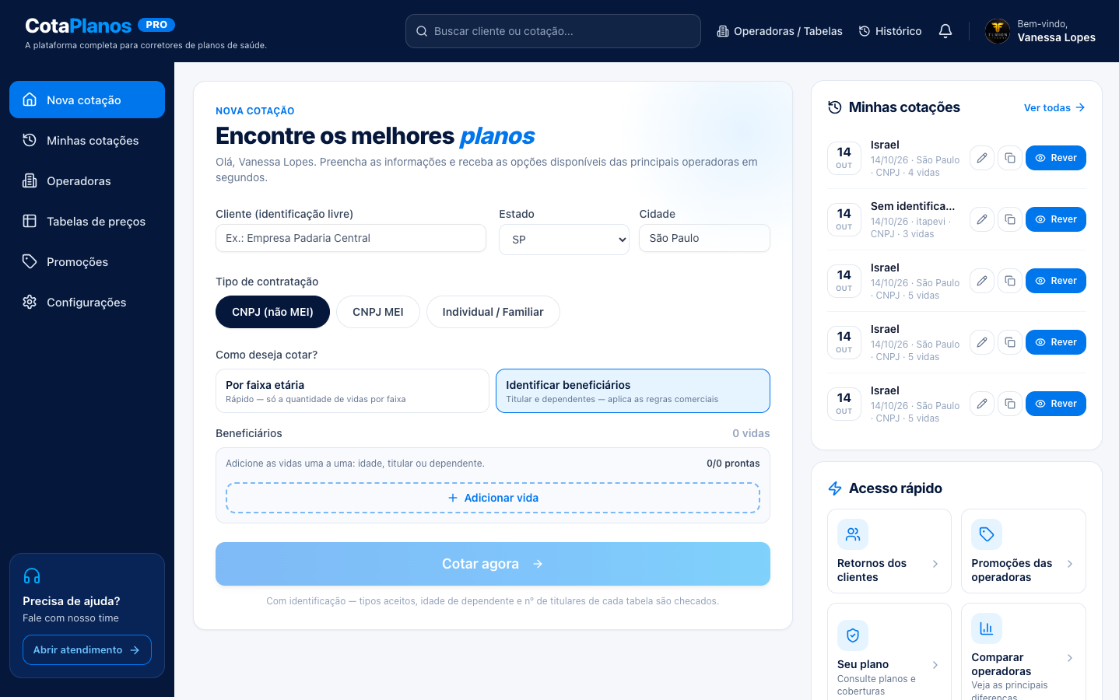Viewport: 1119px width, 700px height.
Task: Choose Individual / Familiar contract type
Action: pyautogui.click(x=493, y=312)
